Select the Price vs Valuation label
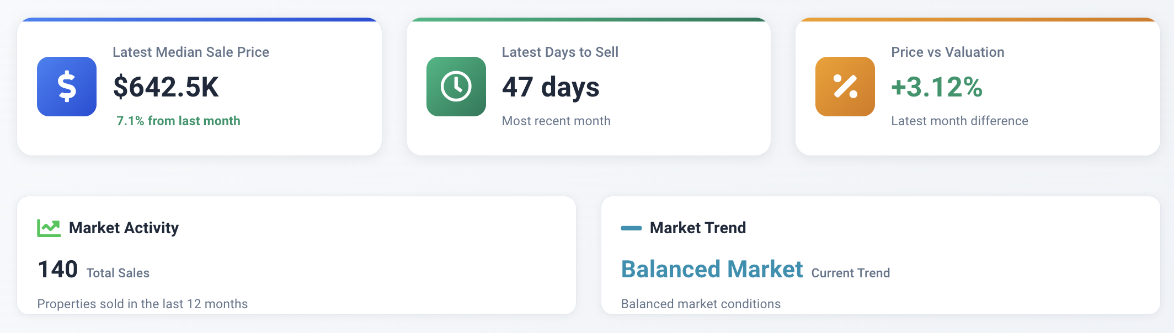Screen dimensions: 1174x333 (948, 52)
